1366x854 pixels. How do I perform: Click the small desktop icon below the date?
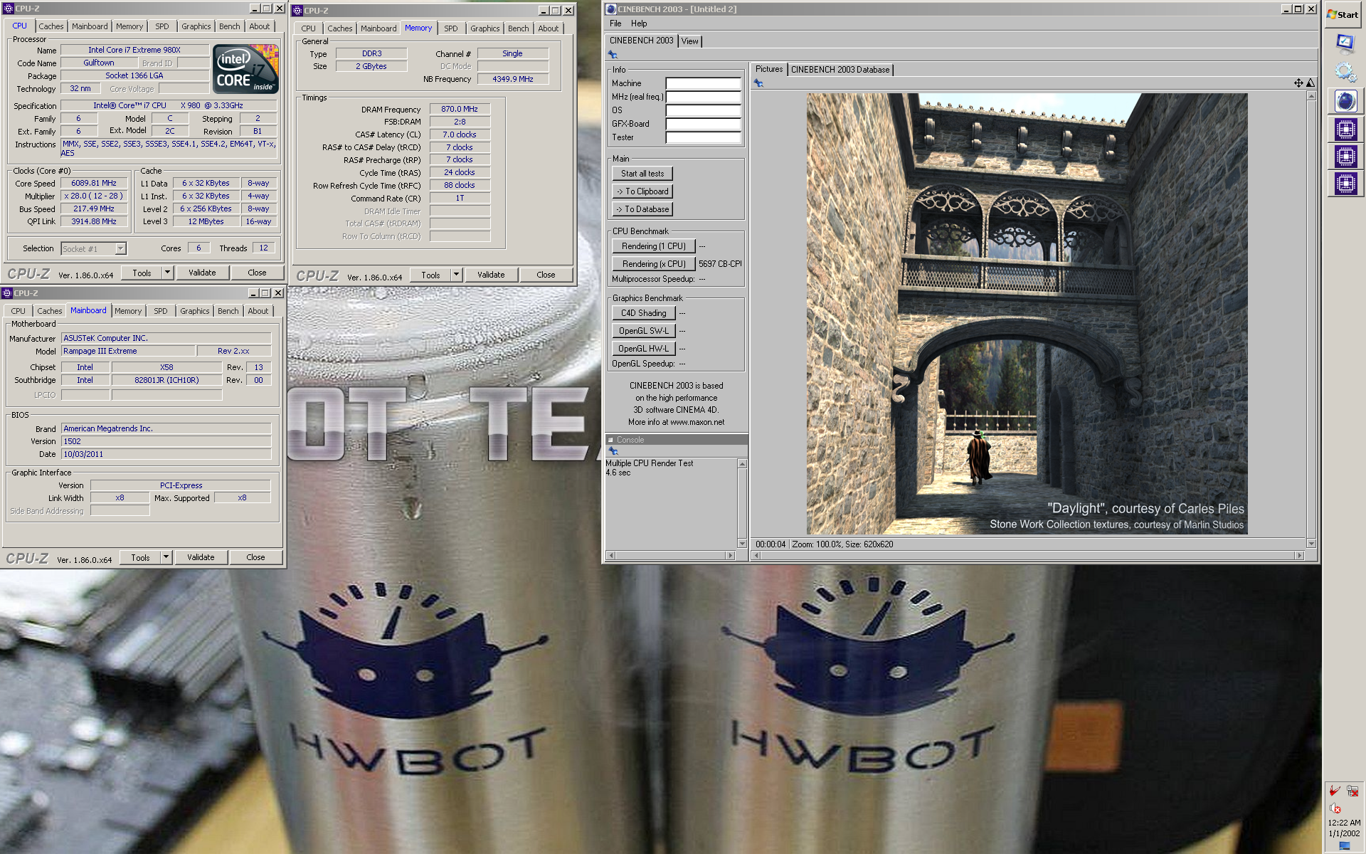tap(1344, 845)
